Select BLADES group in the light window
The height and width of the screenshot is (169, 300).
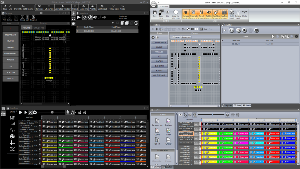[x=159, y=70]
